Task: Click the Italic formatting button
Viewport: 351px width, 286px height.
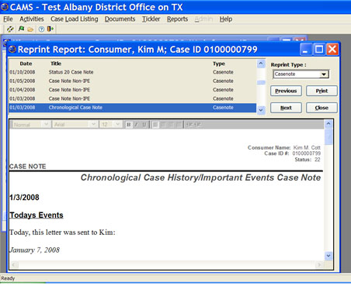Action: [136, 125]
